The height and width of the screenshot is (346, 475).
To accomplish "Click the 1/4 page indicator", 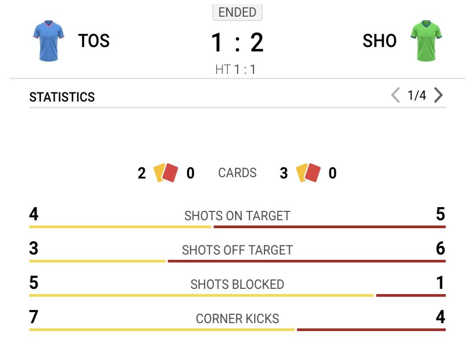I will pos(417,95).
